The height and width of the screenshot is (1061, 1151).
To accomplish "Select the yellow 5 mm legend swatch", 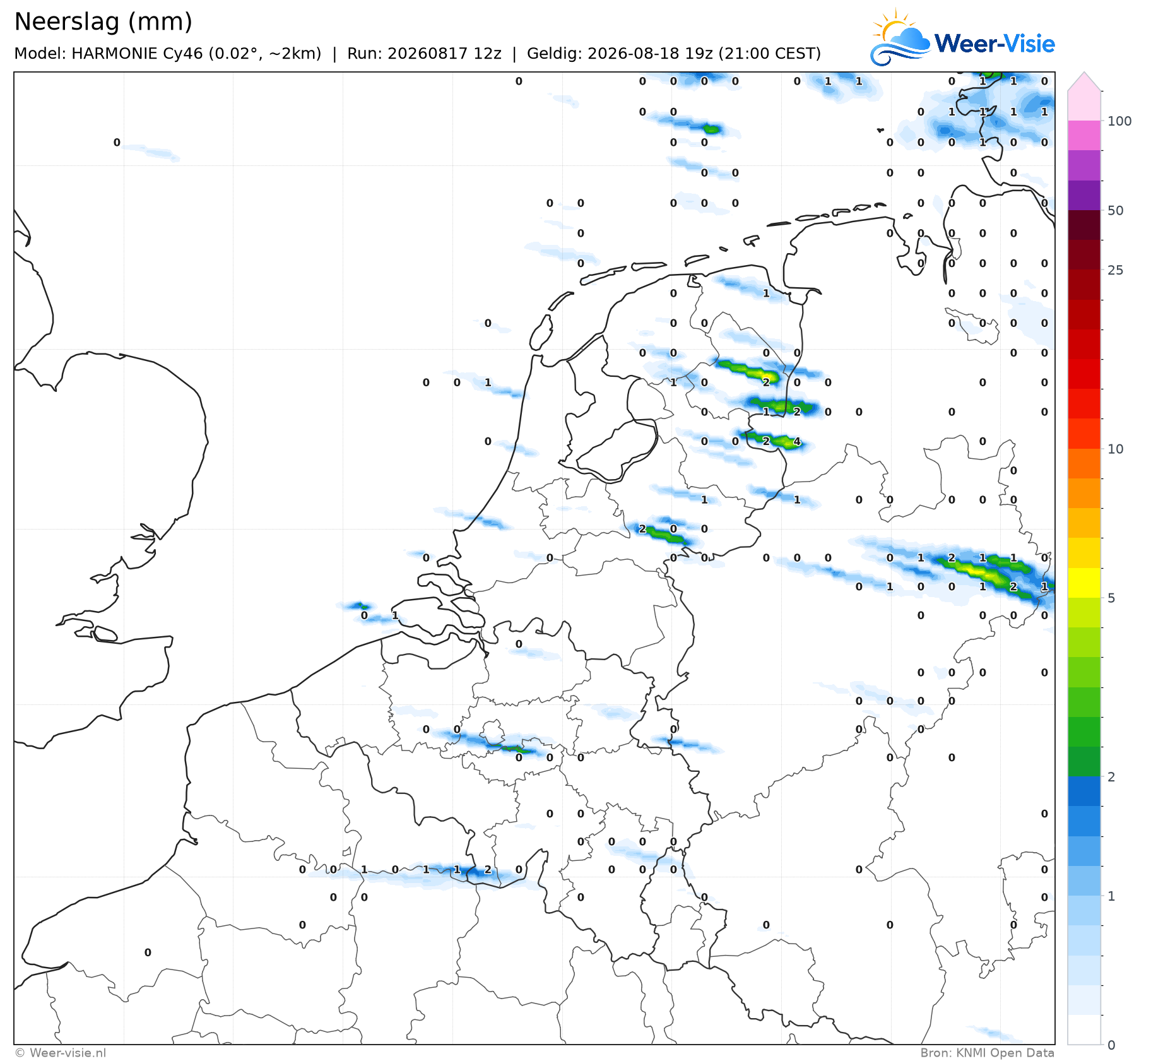I will pyautogui.click(x=1084, y=583).
